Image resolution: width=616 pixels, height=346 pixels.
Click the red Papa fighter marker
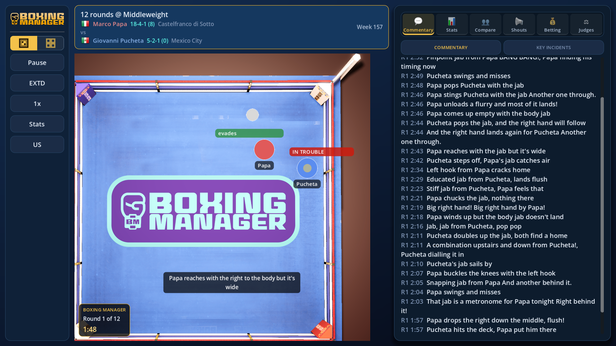click(x=264, y=150)
